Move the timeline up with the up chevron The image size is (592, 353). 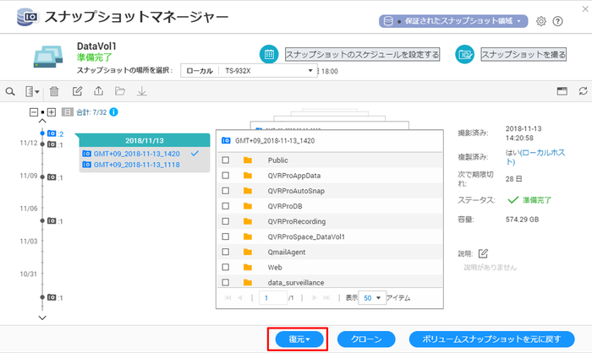coord(42,121)
